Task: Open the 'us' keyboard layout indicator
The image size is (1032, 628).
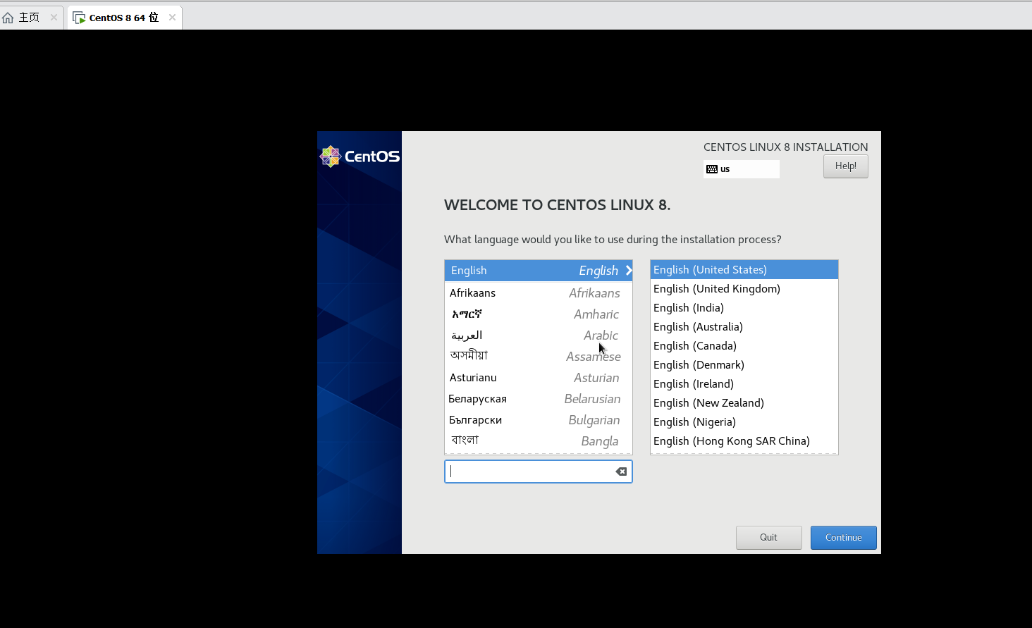Action: click(741, 169)
